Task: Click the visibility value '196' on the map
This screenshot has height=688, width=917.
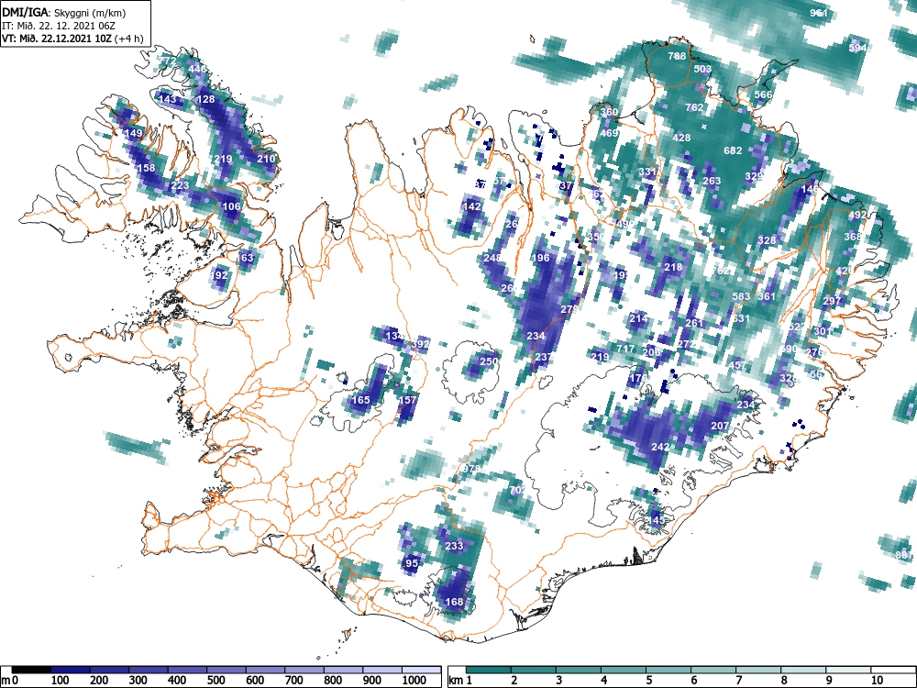Action: pyautogui.click(x=540, y=258)
